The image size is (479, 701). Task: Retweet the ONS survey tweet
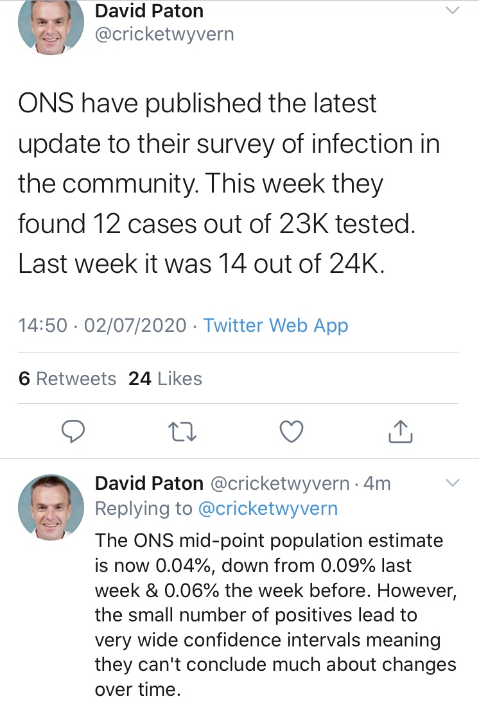pyautogui.click(x=182, y=432)
